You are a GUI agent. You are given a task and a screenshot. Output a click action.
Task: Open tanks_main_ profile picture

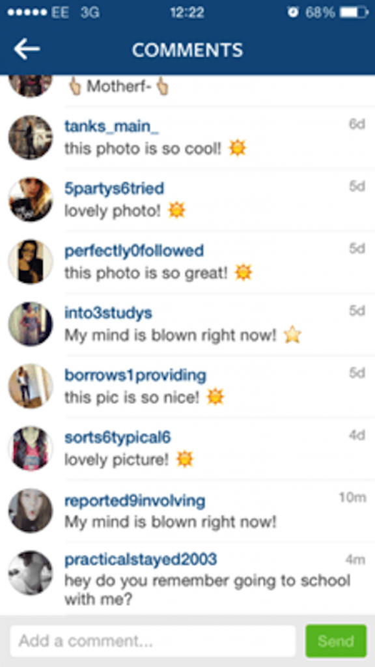tap(31, 137)
